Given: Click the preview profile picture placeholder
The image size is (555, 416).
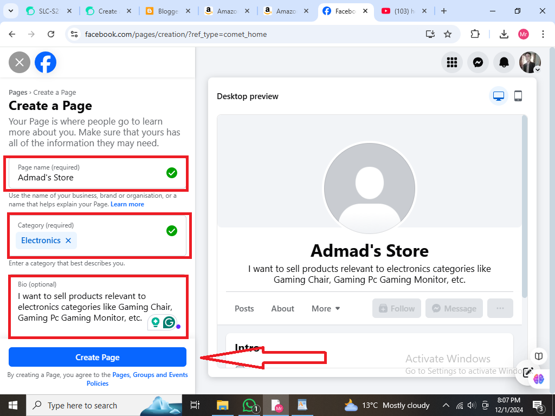Looking at the screenshot, I should [370, 188].
